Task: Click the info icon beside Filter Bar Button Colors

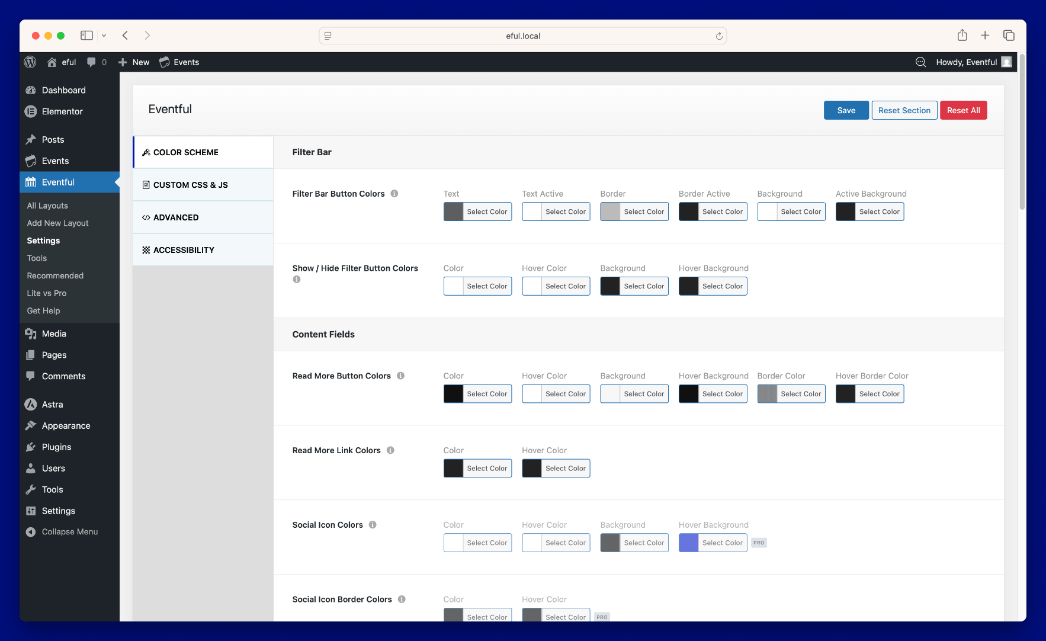Action: 394,194
